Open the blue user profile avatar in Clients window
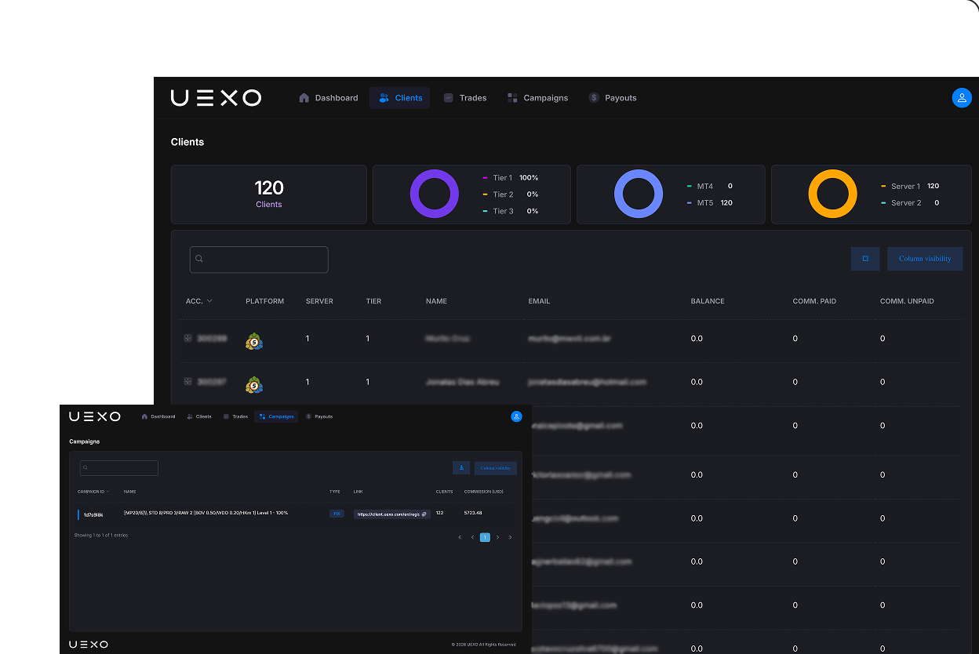The image size is (979, 654). 961,98
